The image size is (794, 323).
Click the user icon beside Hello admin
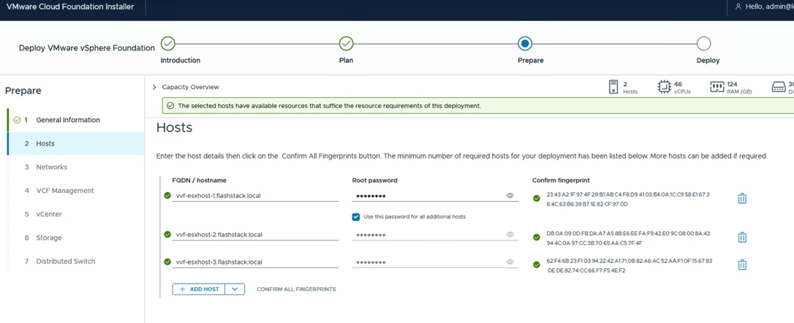[x=738, y=7]
